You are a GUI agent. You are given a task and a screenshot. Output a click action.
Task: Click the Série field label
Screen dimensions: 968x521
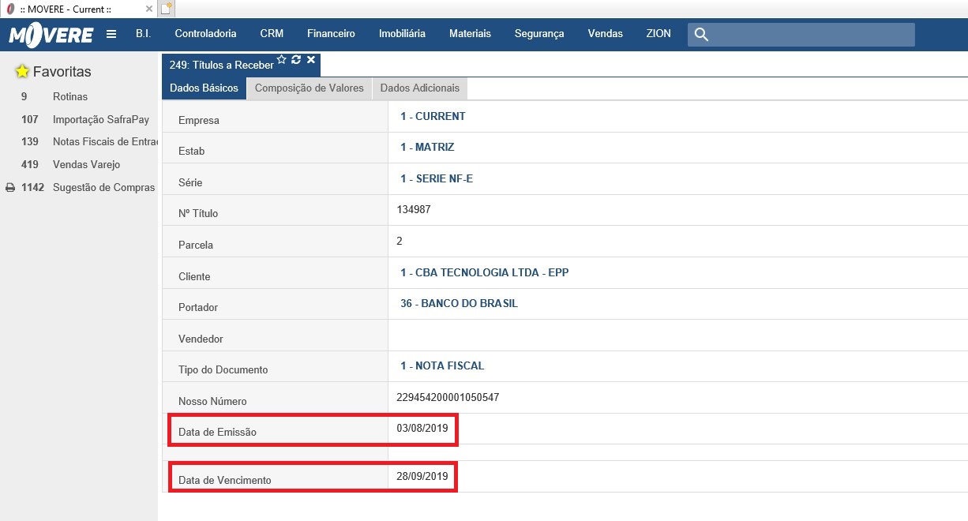click(191, 183)
